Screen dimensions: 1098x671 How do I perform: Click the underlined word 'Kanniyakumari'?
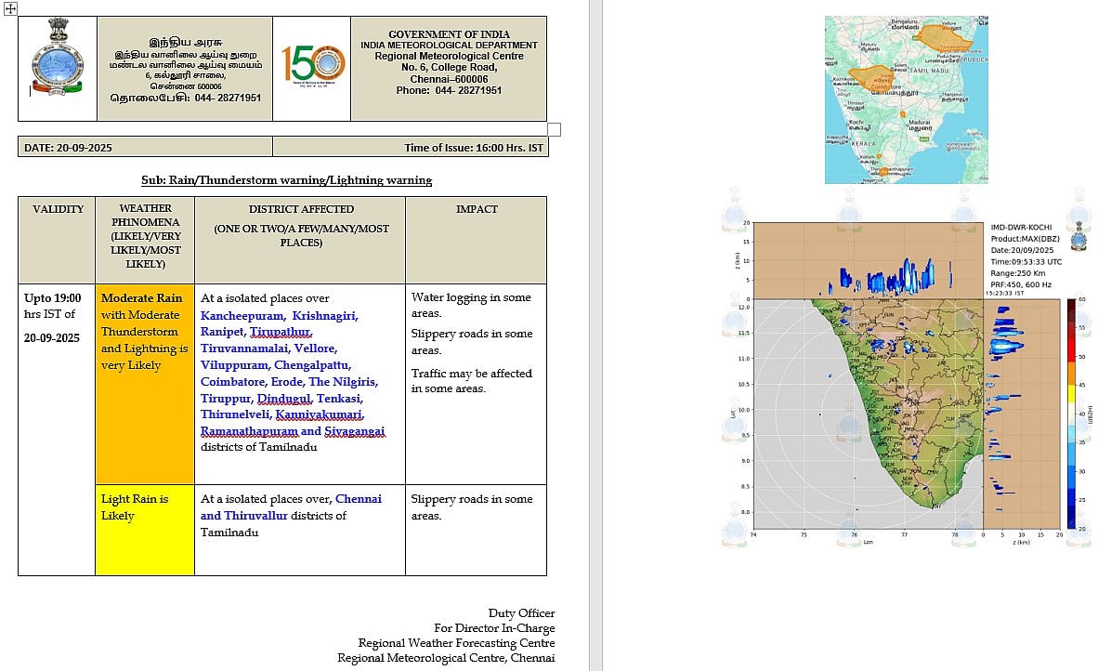click(x=320, y=414)
